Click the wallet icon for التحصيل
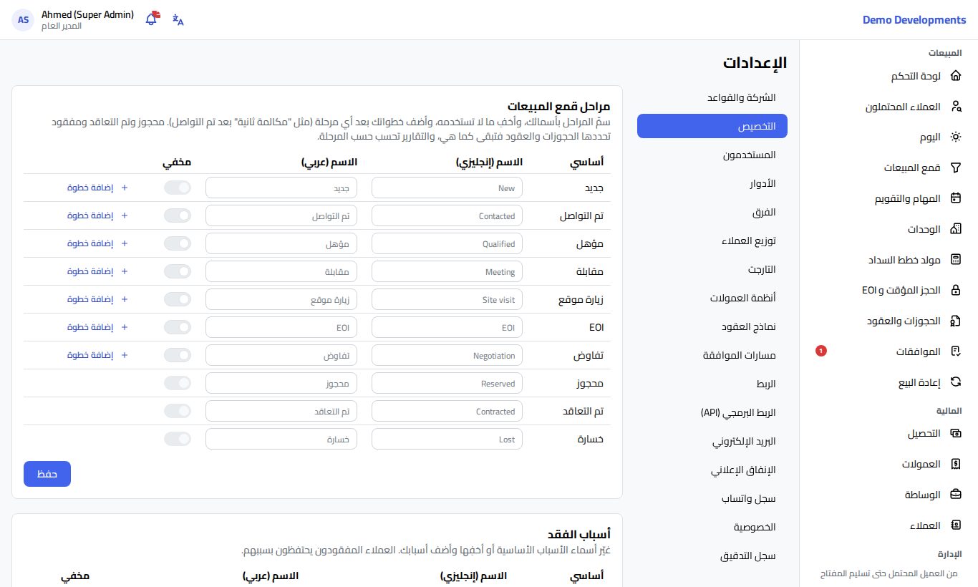 (955, 434)
